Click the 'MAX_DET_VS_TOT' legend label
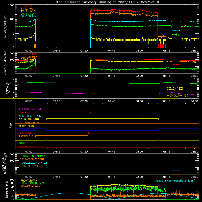 [31, 186]
